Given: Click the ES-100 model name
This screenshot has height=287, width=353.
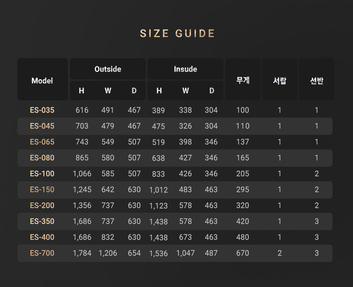Looking at the screenshot, I should [x=42, y=174].
